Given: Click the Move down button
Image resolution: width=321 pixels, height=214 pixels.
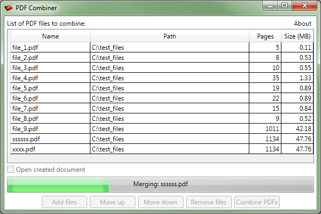Looking at the screenshot, I should 160,202.
